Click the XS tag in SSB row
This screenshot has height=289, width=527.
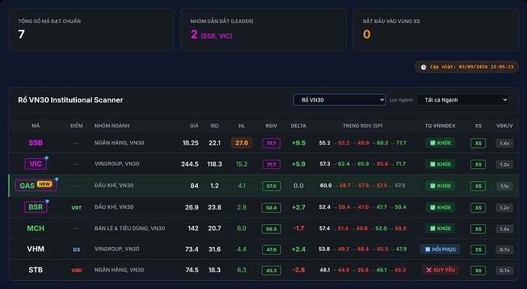[x=478, y=143]
